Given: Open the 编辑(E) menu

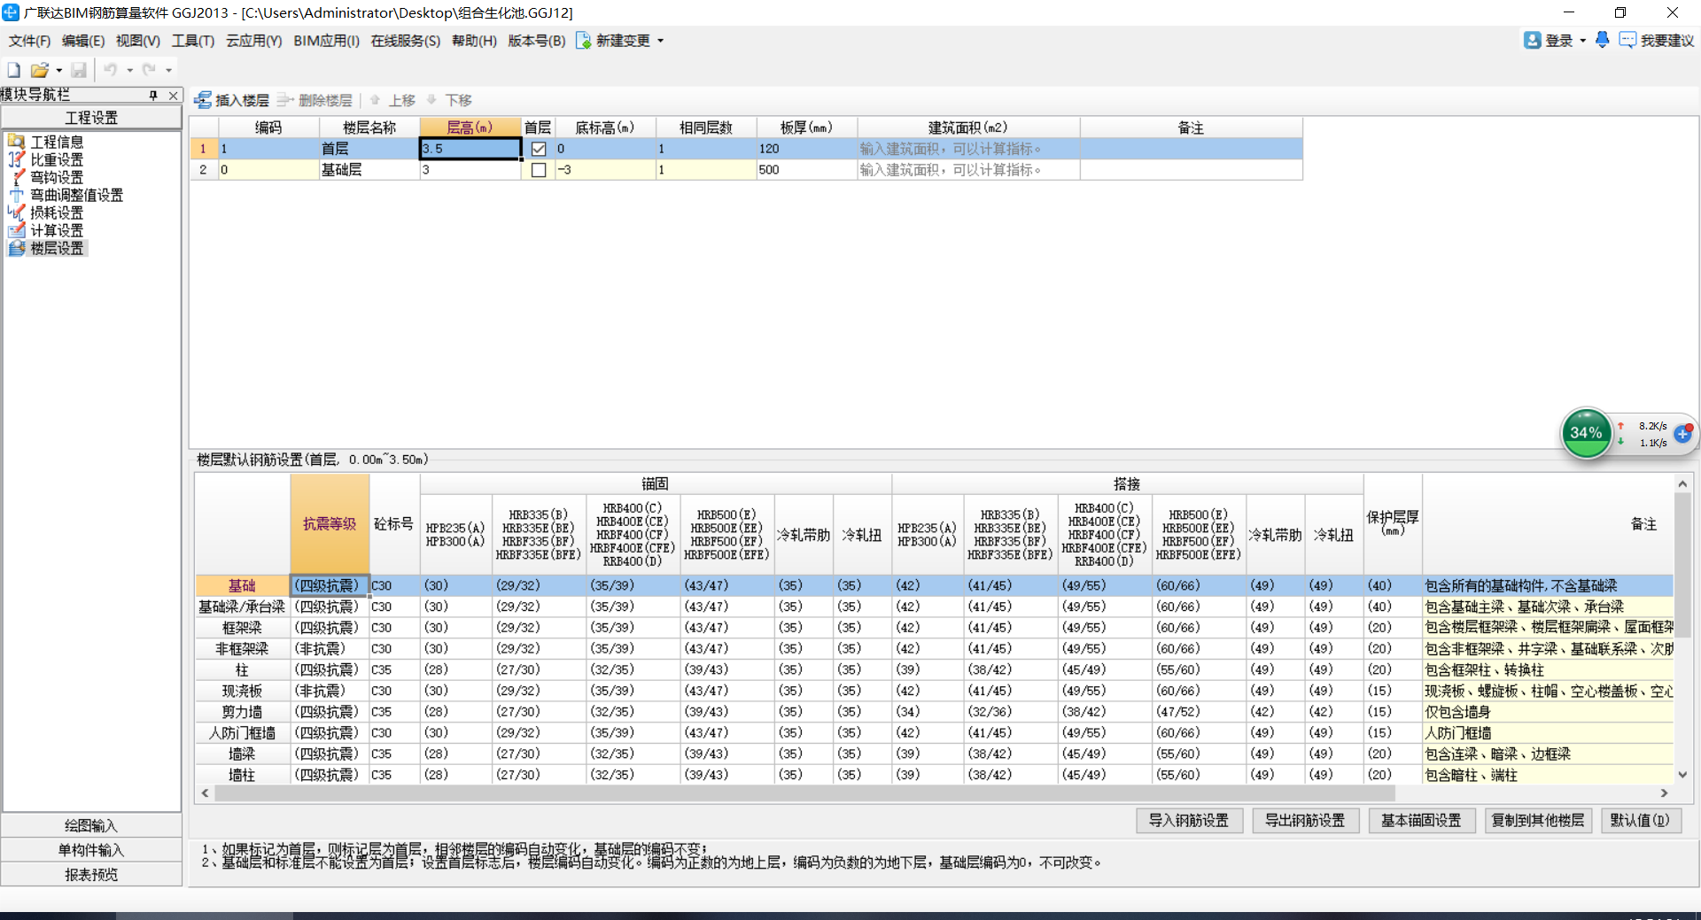Looking at the screenshot, I should point(83,41).
